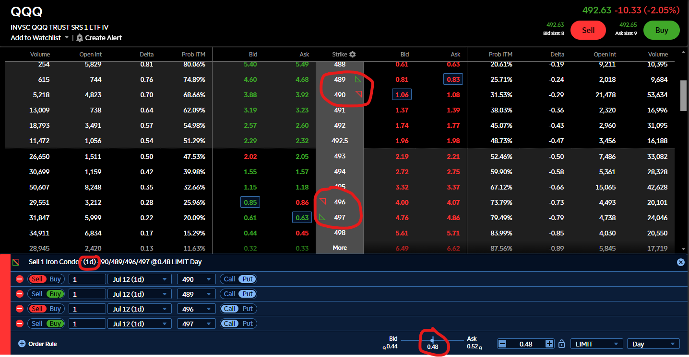Click More to load more strikes
This screenshot has height=357, width=689.
(340, 248)
